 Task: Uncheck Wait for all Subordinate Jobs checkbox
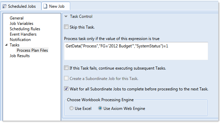click(66, 89)
